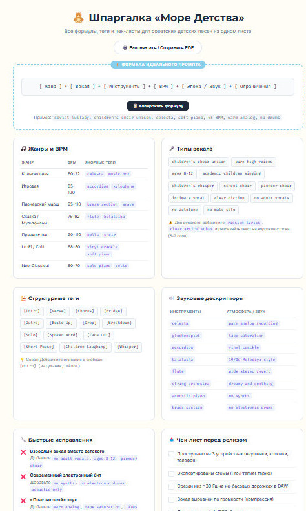Screen dimensions: 306x511
Task: Click the celesta tag in Колыбельная row
Action: pyautogui.click(x=96, y=174)
